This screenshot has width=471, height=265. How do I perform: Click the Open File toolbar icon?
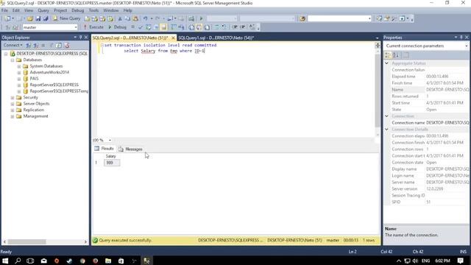pos(29,18)
